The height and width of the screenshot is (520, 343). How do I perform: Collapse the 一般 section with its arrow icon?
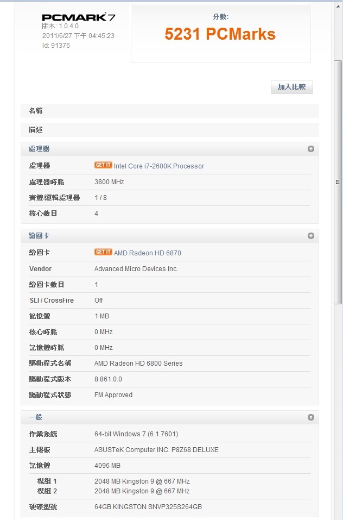(x=311, y=417)
